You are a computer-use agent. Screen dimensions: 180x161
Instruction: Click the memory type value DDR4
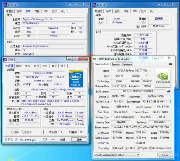(117, 19)
